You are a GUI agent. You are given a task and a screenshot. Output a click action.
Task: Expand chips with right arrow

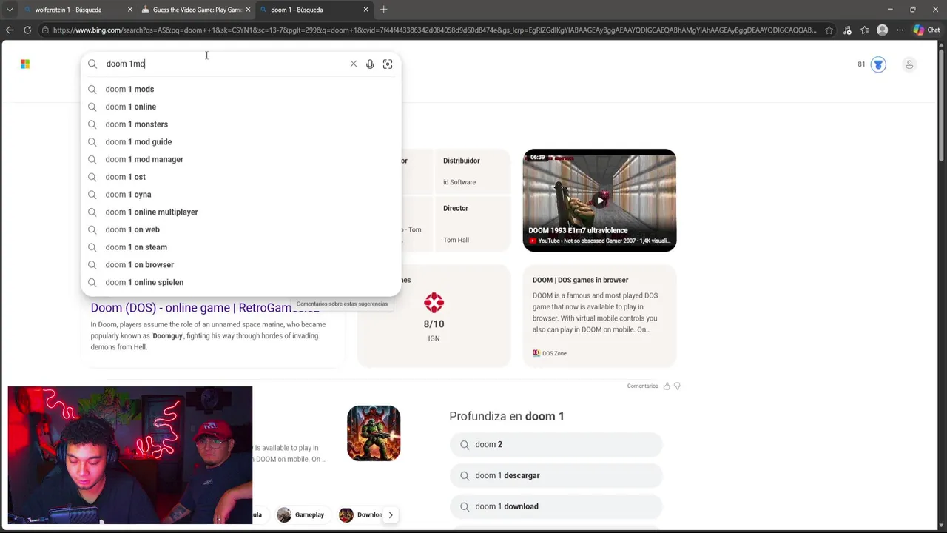391,515
